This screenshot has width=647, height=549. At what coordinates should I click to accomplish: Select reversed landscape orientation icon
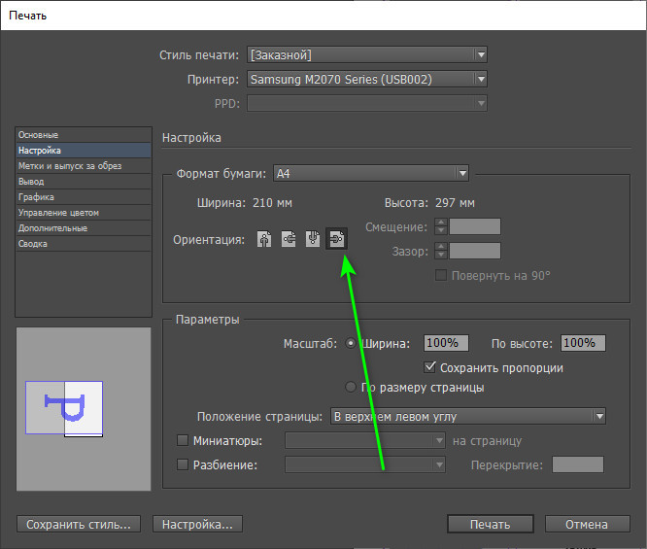tap(337, 239)
